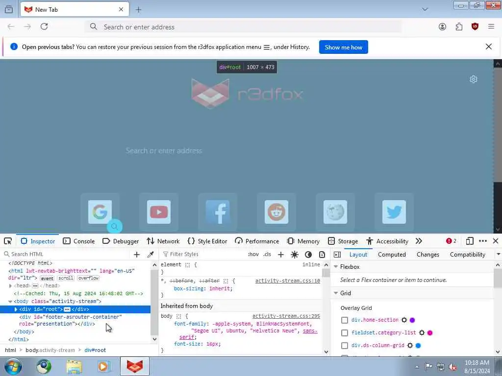This screenshot has height=376, width=502.
Task: Click the body rule color swatch dots
Action: coord(178,316)
